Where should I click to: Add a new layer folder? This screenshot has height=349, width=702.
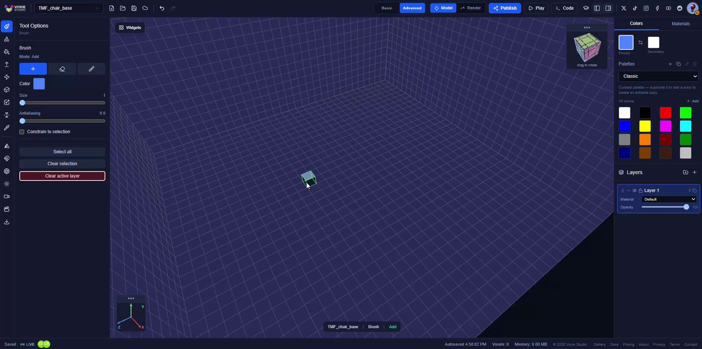pos(686,172)
